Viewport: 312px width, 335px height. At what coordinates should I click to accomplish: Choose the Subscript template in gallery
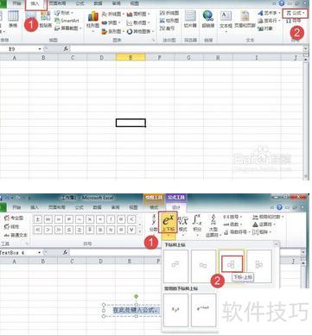tap(203, 266)
